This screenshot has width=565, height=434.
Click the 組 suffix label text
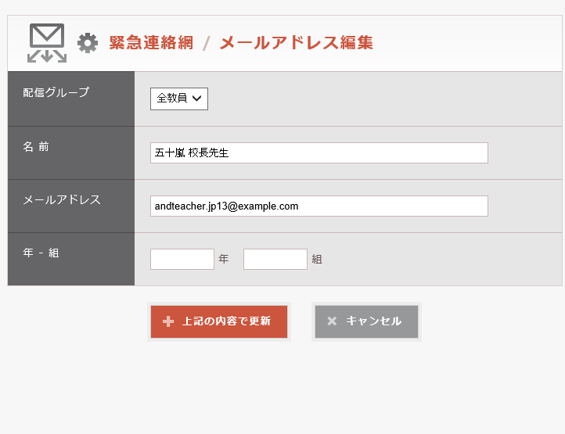coord(317,260)
